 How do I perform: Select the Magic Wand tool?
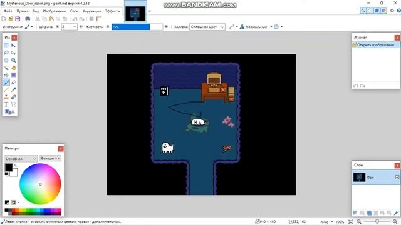(x=6, y=67)
